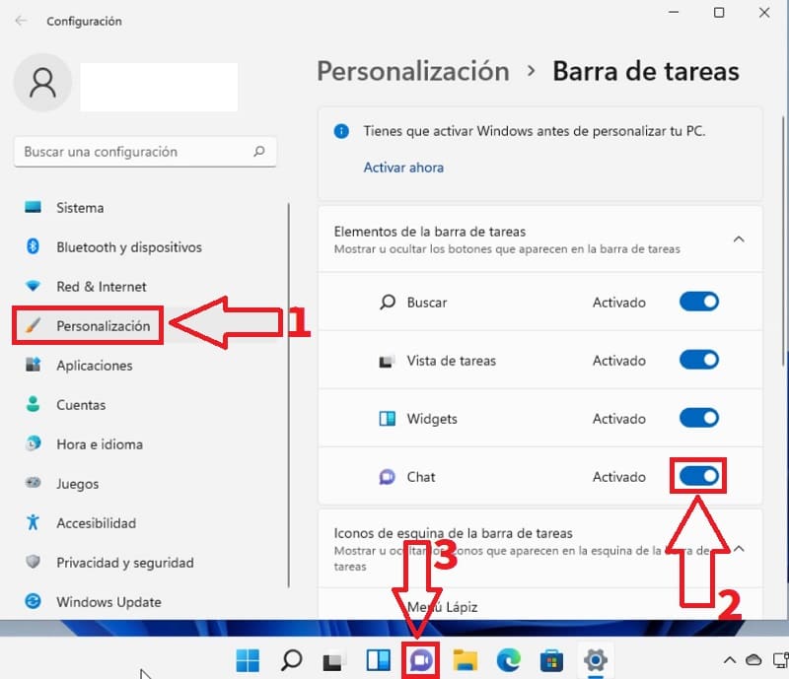This screenshot has width=789, height=679.
Task: Click the Settings gear on the taskbar
Action: 596,660
